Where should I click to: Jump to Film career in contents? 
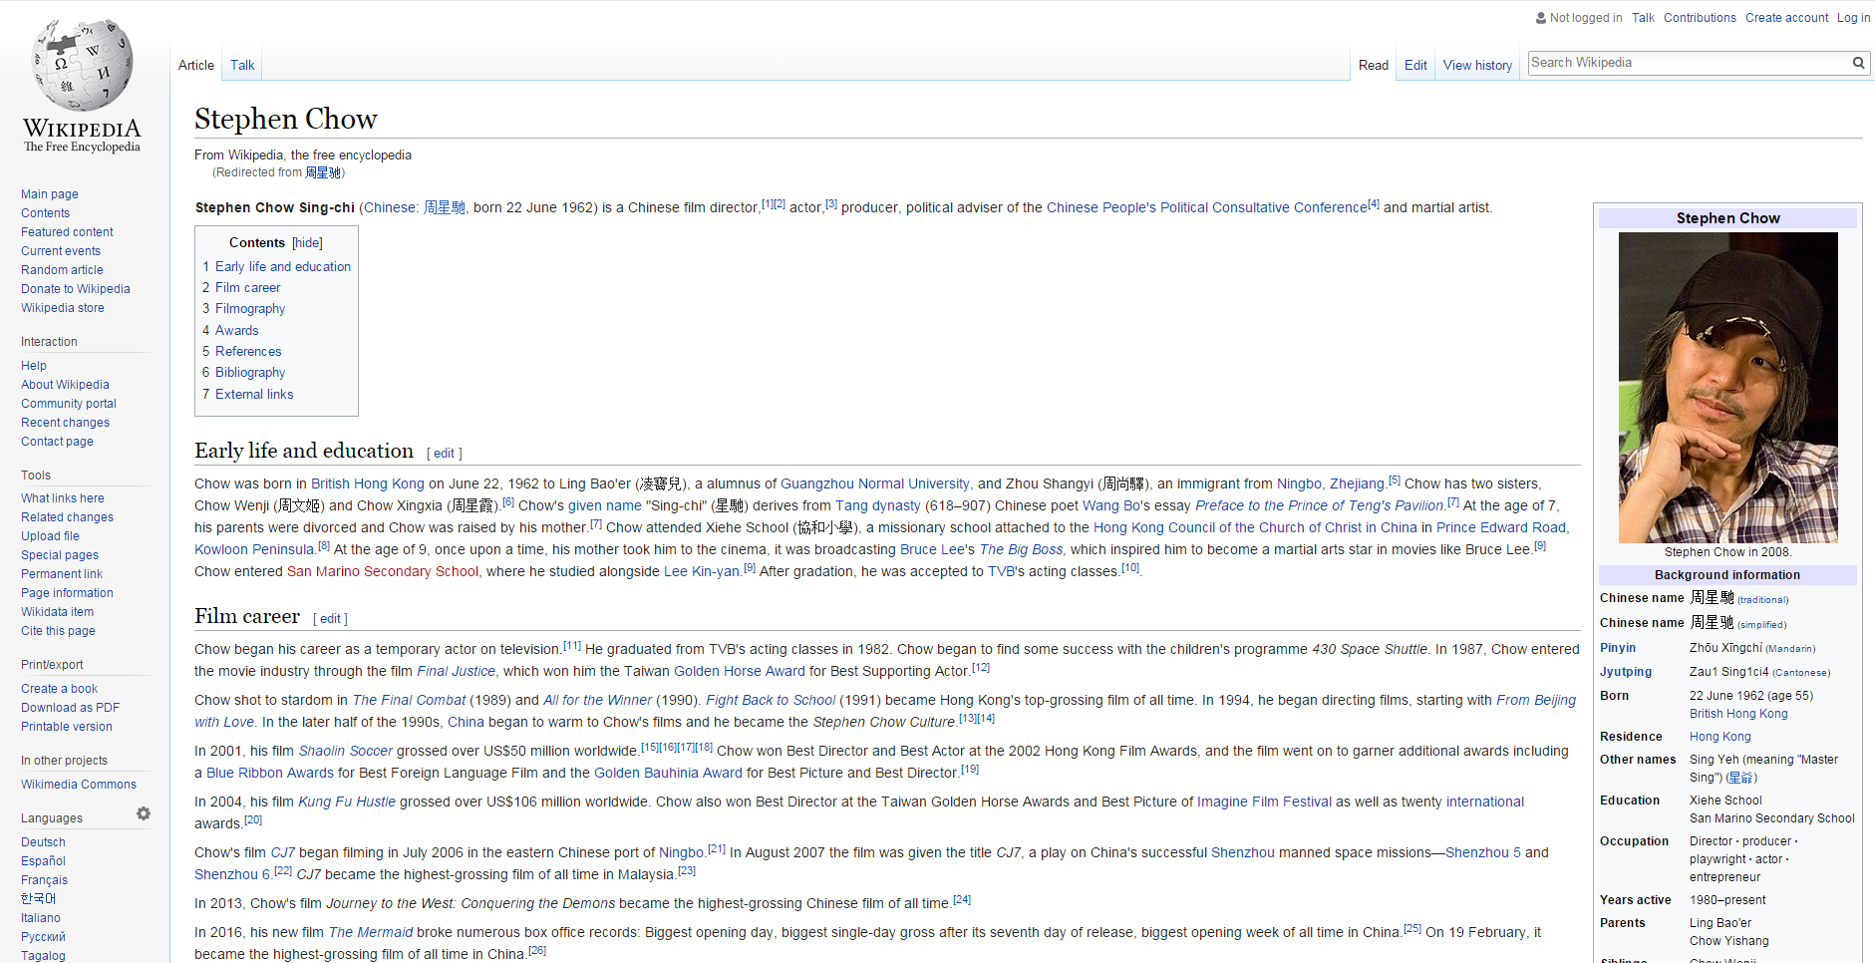(x=247, y=288)
